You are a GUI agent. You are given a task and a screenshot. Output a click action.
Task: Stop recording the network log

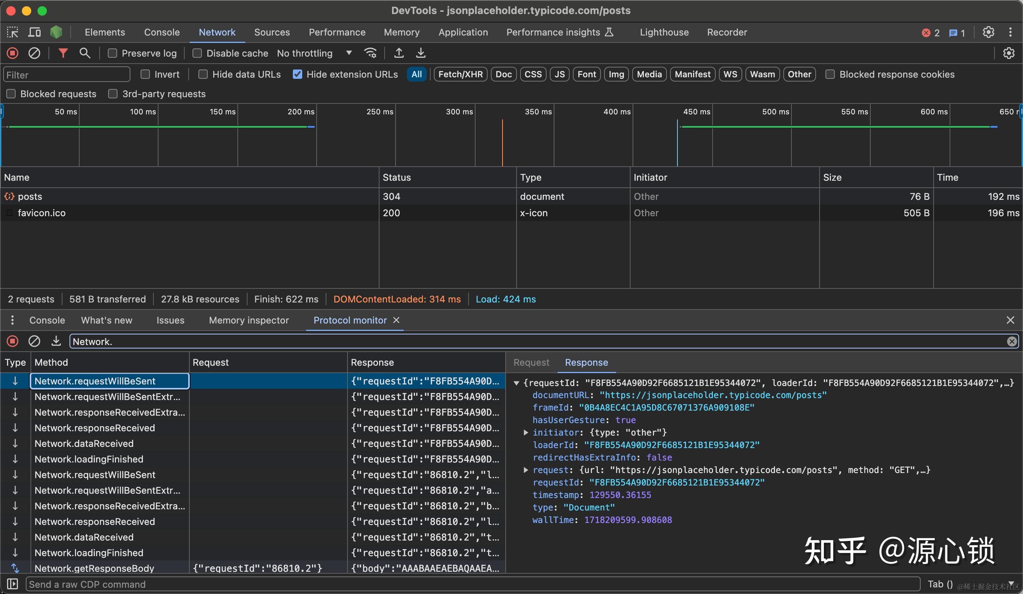click(x=12, y=53)
